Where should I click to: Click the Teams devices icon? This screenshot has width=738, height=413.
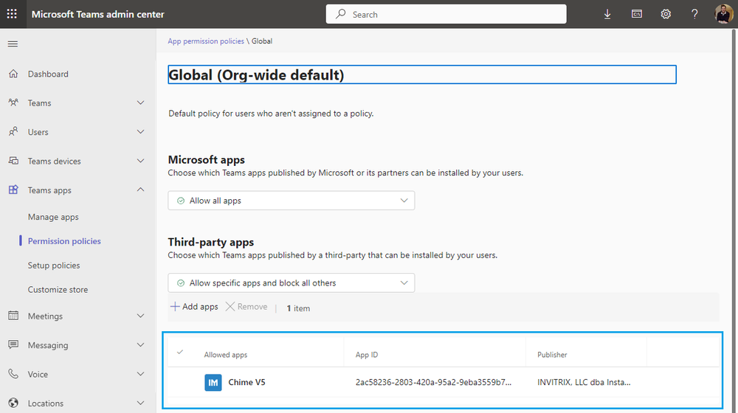click(x=13, y=161)
